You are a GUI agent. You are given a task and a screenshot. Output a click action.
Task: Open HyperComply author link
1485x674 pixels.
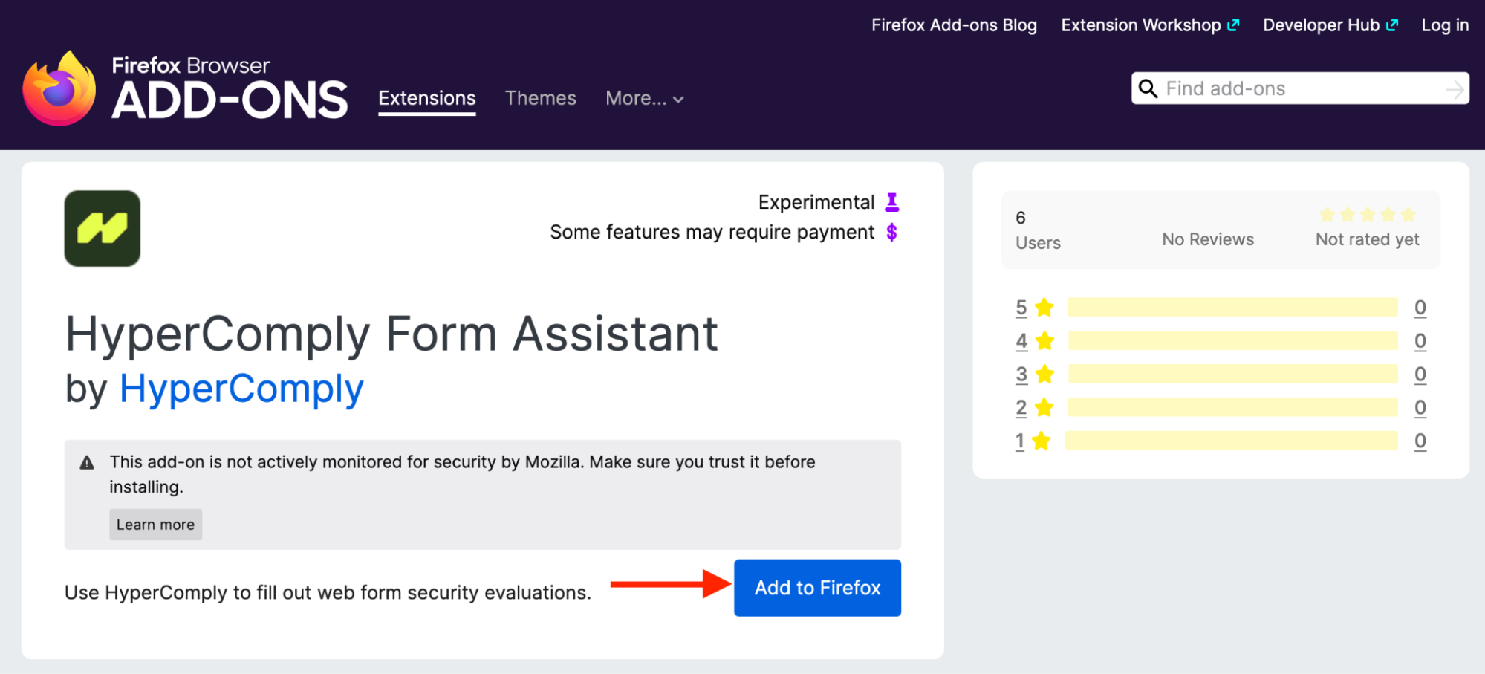(241, 389)
